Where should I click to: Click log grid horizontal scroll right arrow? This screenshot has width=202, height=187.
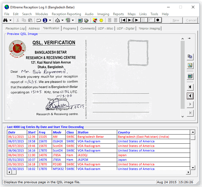pyautogui.click(x=188, y=172)
